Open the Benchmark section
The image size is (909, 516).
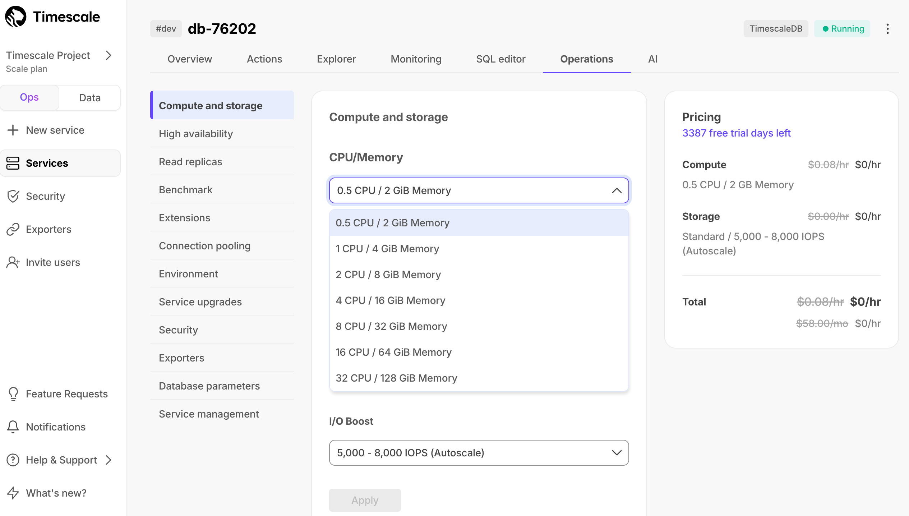[x=222, y=190]
